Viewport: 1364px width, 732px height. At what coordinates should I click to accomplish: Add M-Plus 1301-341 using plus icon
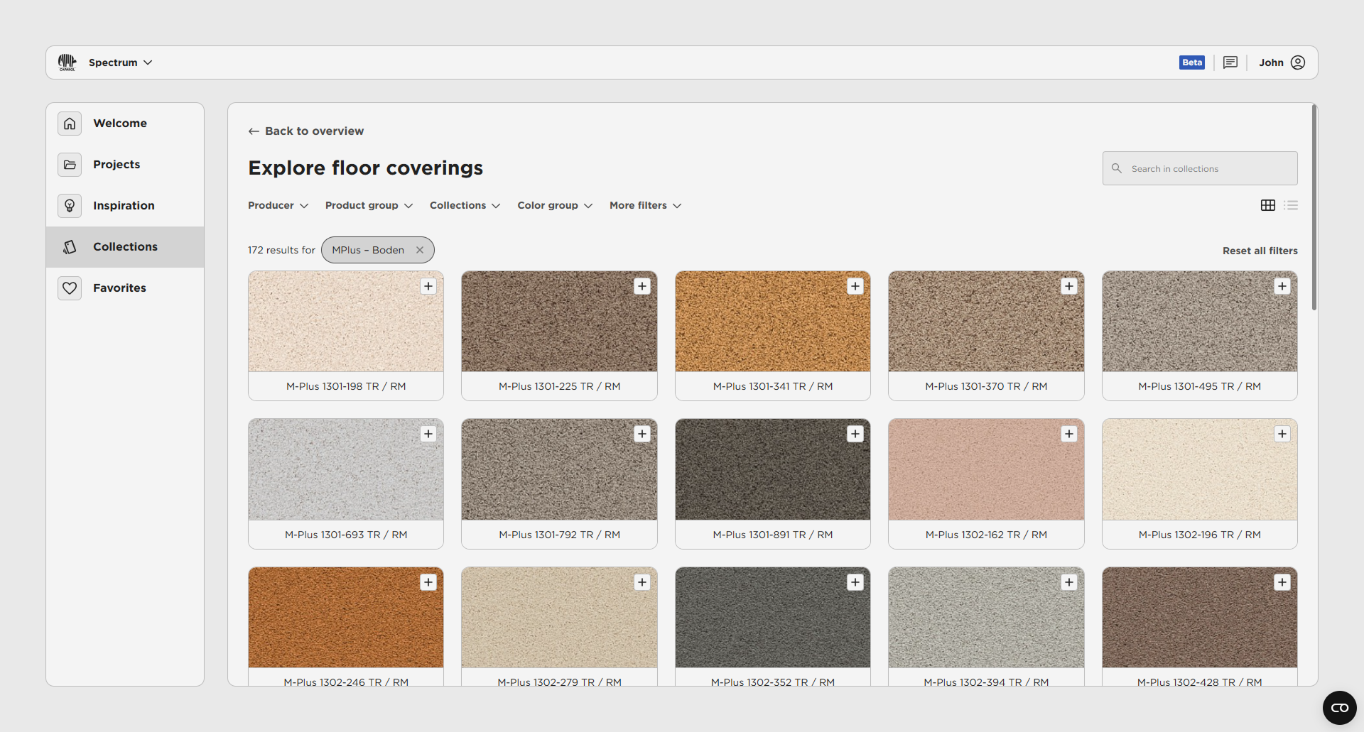[855, 286]
